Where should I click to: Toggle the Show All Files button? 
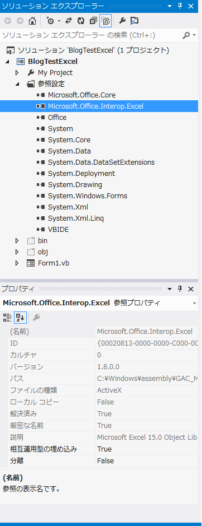105,21
